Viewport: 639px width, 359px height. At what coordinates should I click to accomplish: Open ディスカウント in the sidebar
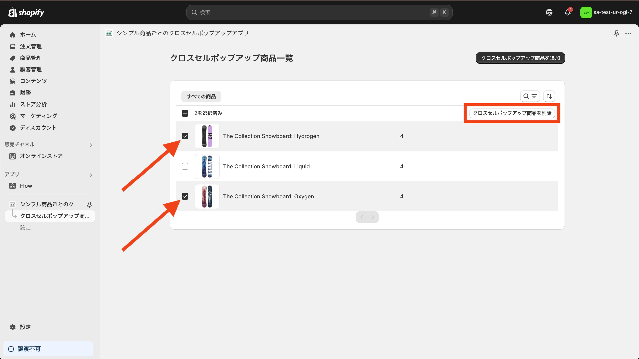(x=38, y=128)
